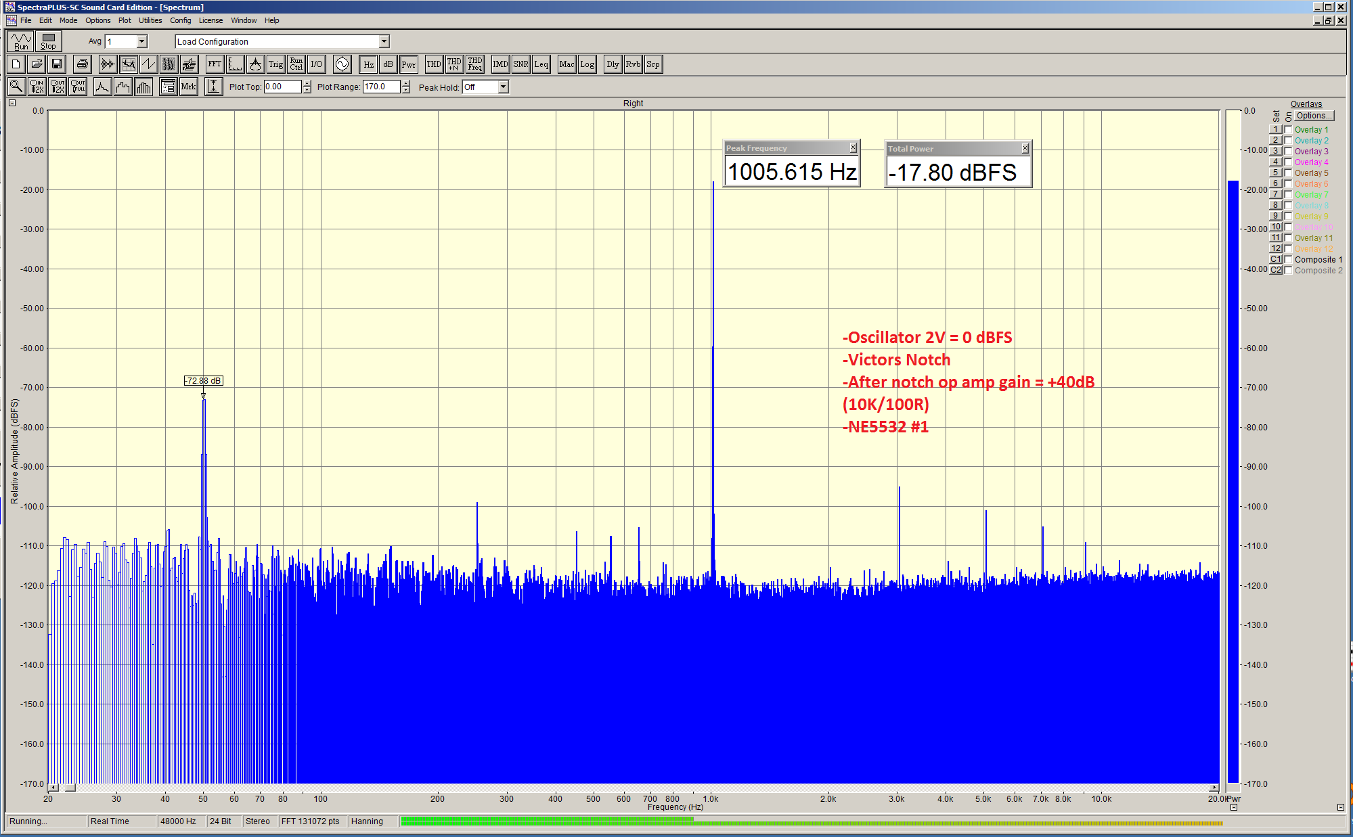Open a file using the folder icon

click(x=37, y=64)
